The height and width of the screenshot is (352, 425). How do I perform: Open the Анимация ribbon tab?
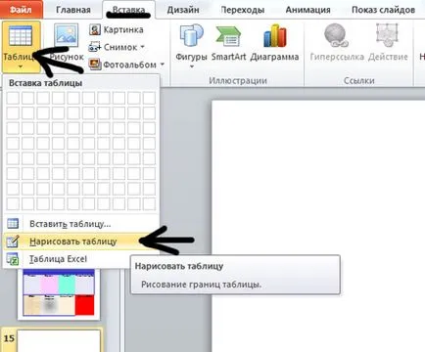307,10
